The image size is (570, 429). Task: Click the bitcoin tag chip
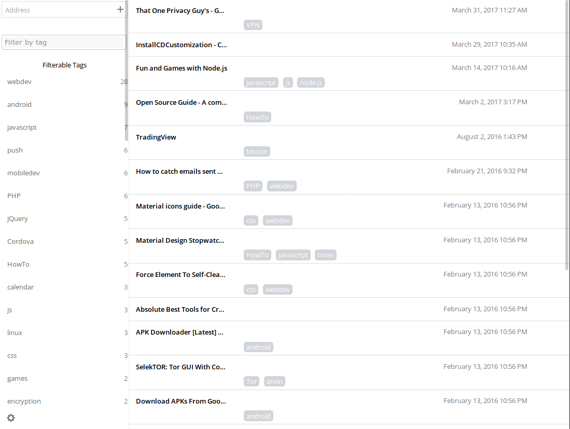click(257, 151)
